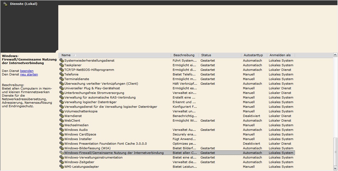Click the Warndienst service gear icon
The width and height of the screenshot is (338, 171).
pyautogui.click(x=61, y=116)
